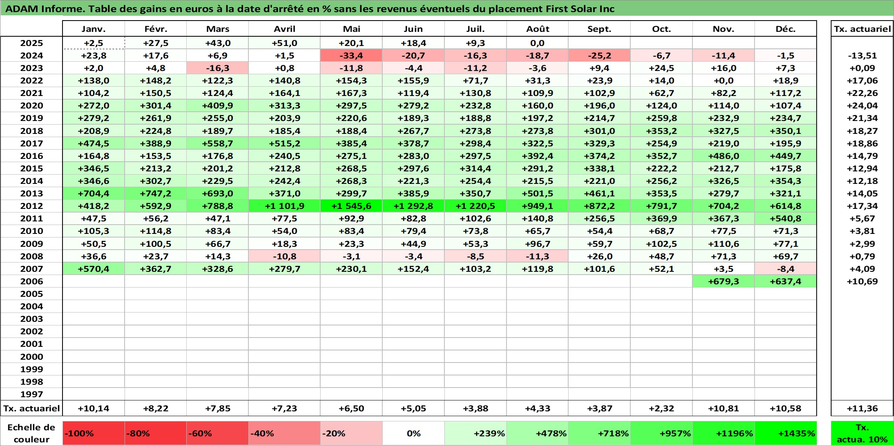Select the +409,9 cell for March 2020
Image resolution: width=894 pixels, height=446 pixels.
point(218,106)
